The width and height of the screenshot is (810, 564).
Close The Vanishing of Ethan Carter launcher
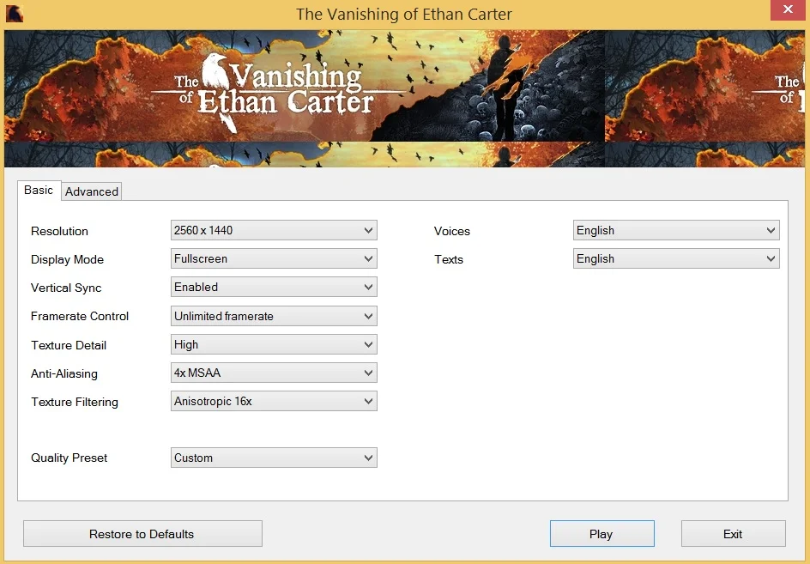pyautogui.click(x=788, y=9)
